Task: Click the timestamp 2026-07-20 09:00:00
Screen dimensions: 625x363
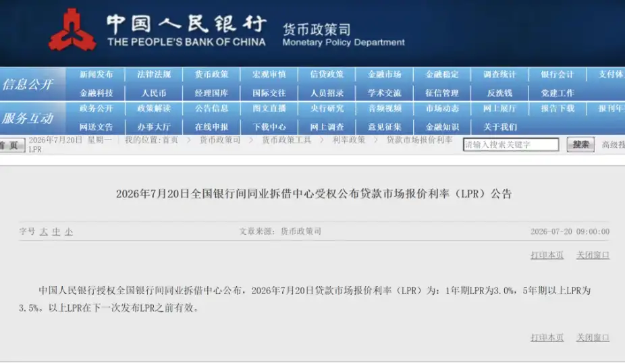Action: click(570, 231)
